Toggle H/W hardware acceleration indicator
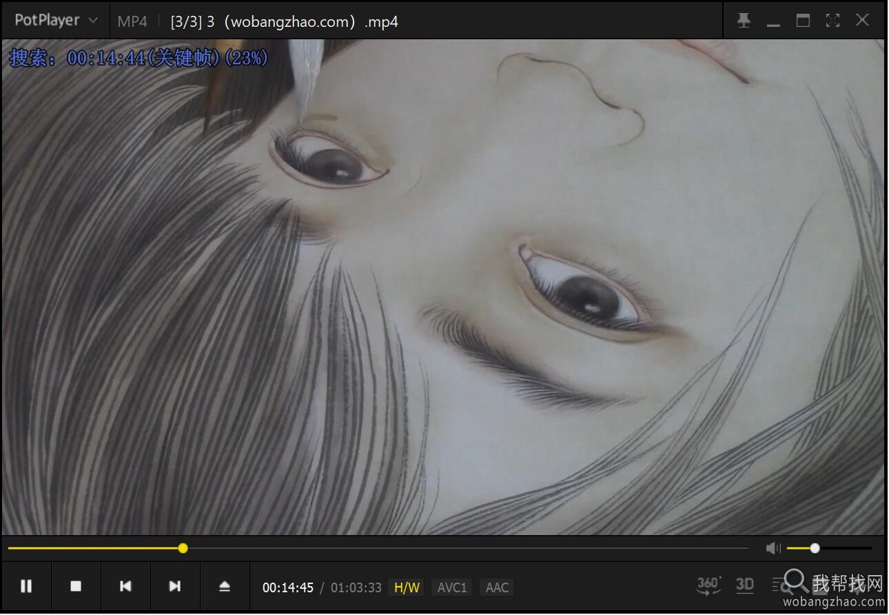Screen dimensions: 889x615 click(407, 587)
